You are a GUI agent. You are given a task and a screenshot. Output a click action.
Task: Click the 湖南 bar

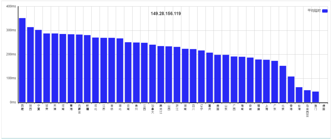185,76
